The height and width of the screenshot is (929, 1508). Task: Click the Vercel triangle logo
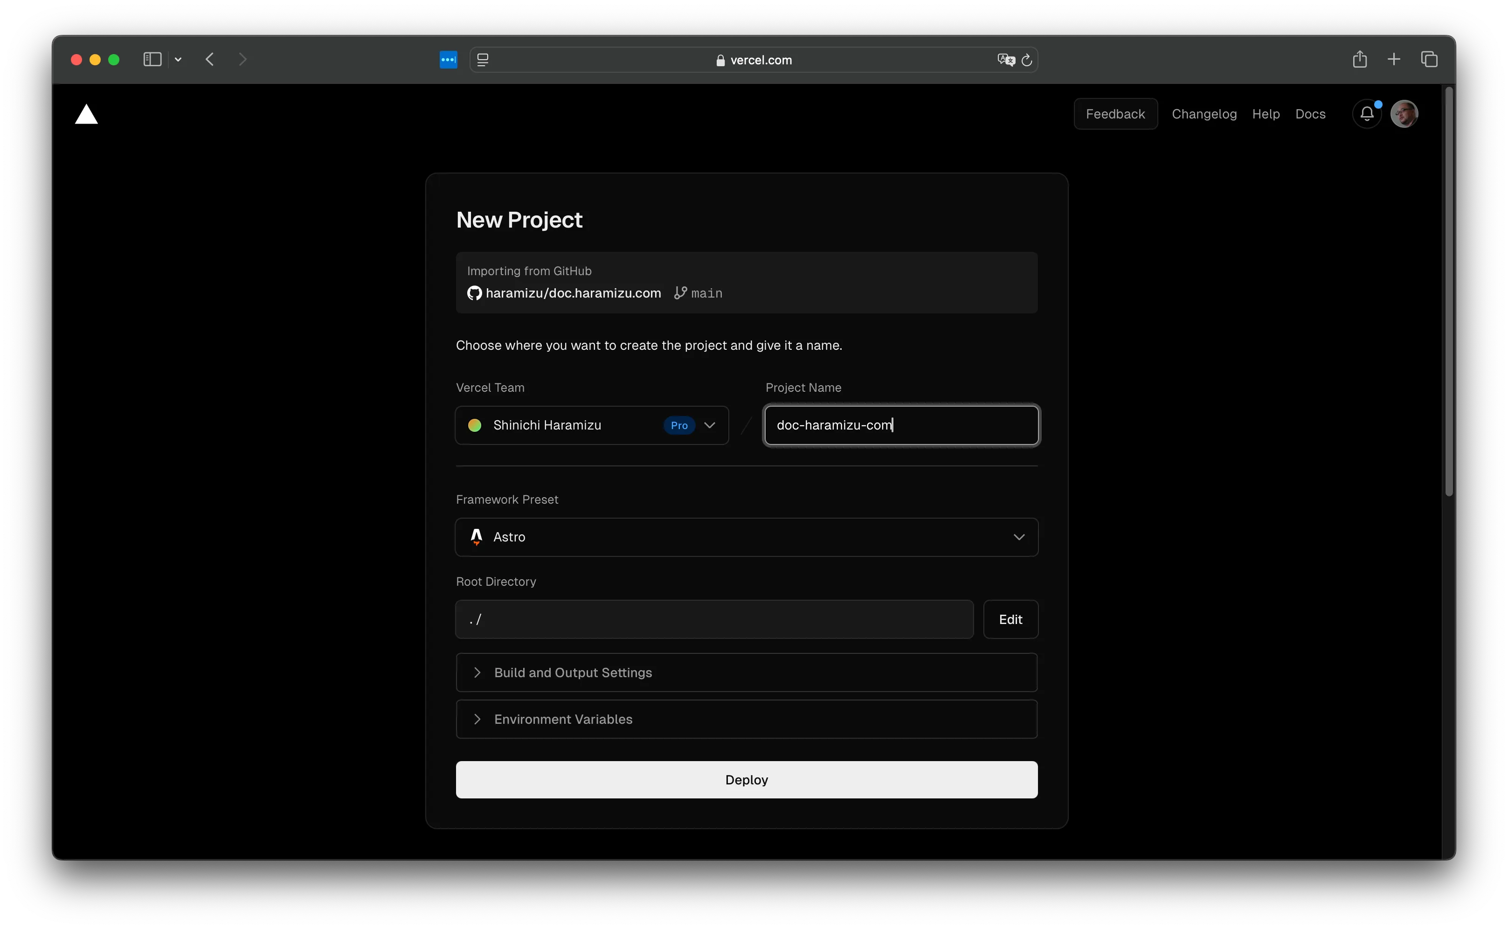pos(87,114)
